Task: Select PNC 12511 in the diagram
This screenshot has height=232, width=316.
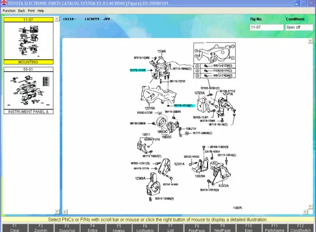Action: pyautogui.click(x=146, y=135)
